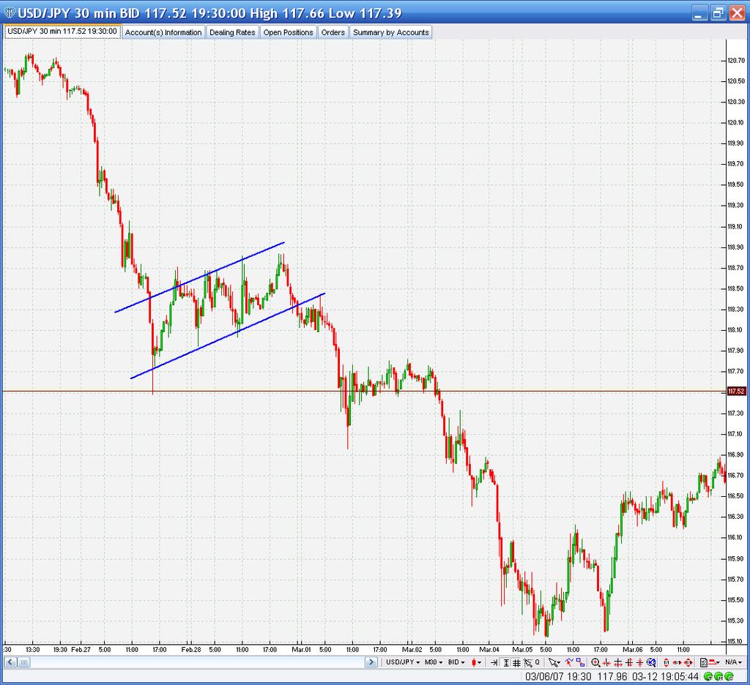Click the 117.52 current price marker
750x685 pixels.
(736, 392)
